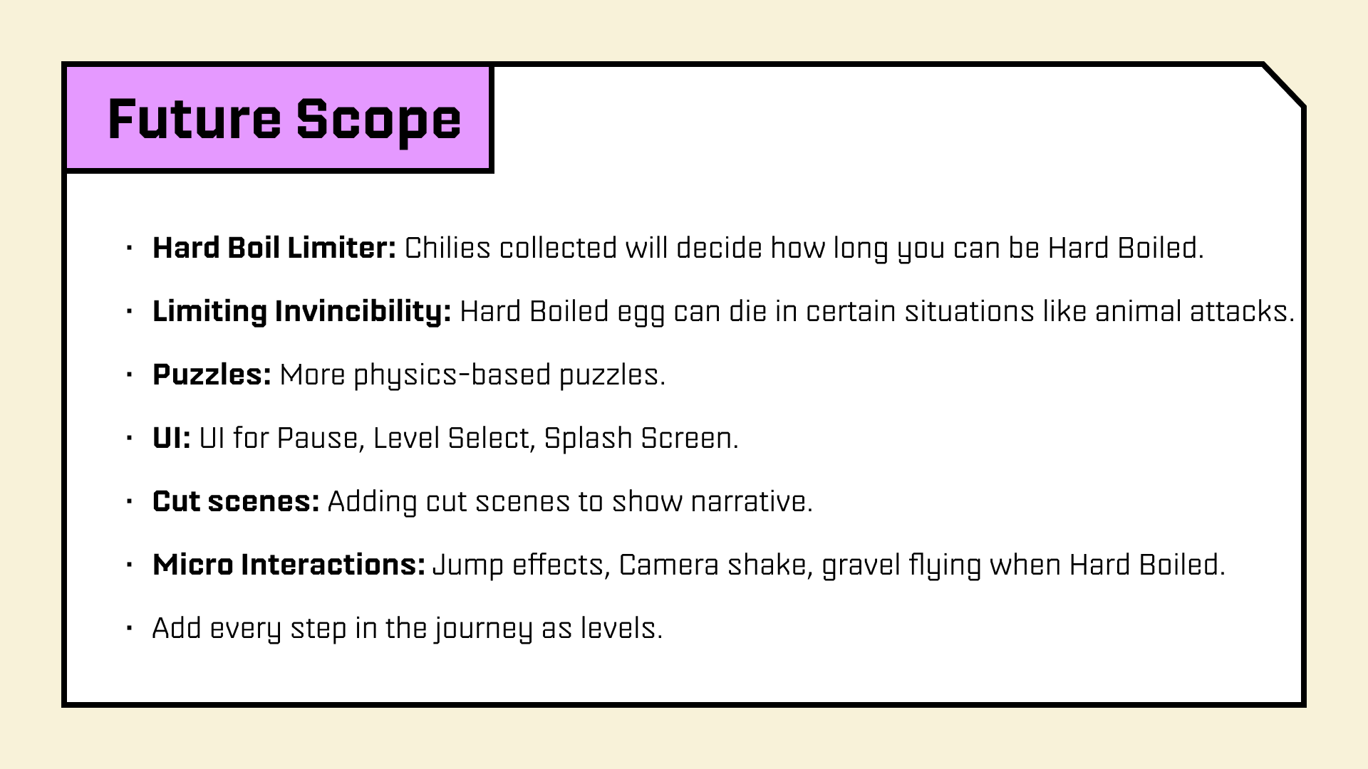Select the "Micro Interactions:" bold label
The height and width of the screenshot is (769, 1368).
click(x=289, y=565)
